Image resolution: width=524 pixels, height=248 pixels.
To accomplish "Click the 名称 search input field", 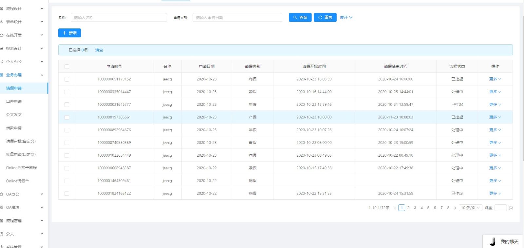I will [x=119, y=18].
